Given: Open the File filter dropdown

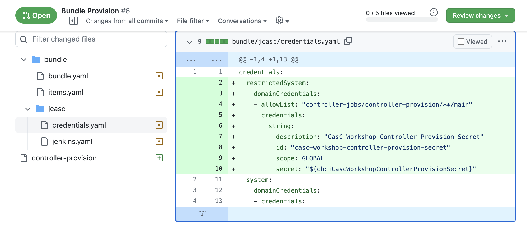Looking at the screenshot, I should (x=193, y=21).
